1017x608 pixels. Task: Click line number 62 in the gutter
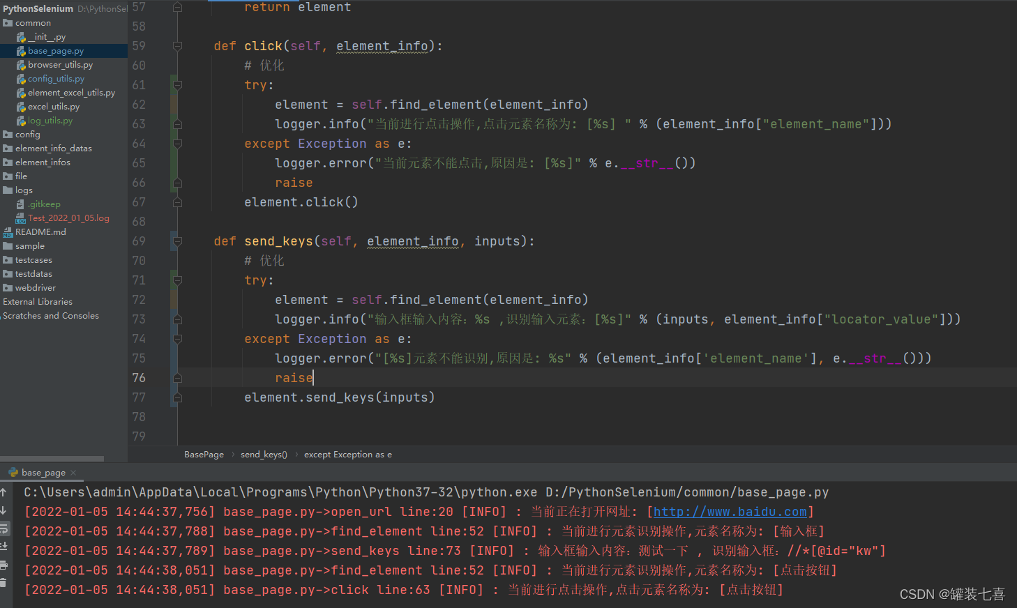(x=139, y=105)
